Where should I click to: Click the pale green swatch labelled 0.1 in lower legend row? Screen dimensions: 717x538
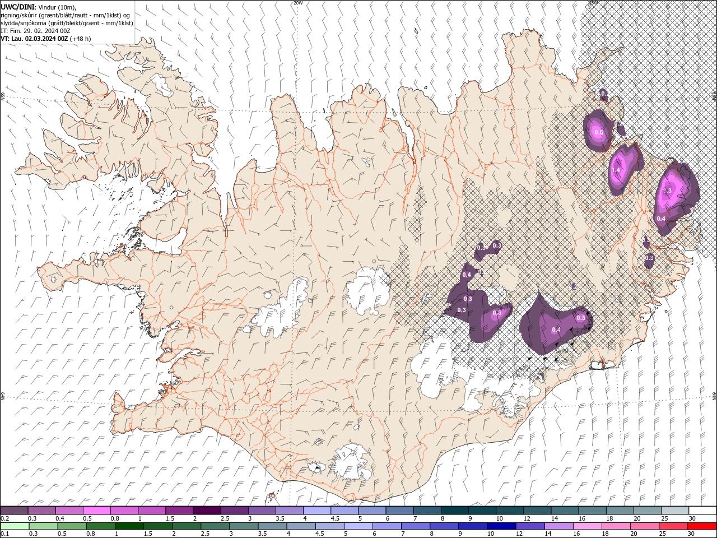pyautogui.click(x=14, y=526)
